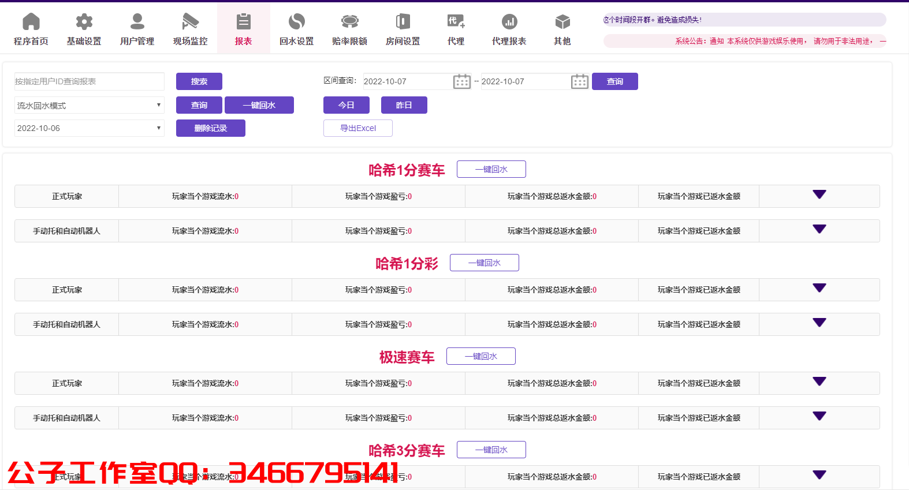Go to 用户管理 user icon
Image resolution: width=909 pixels, height=490 pixels.
tap(137, 22)
